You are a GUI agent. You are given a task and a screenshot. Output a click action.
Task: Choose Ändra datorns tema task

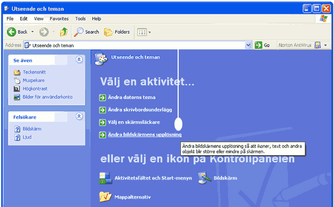coord(131,97)
